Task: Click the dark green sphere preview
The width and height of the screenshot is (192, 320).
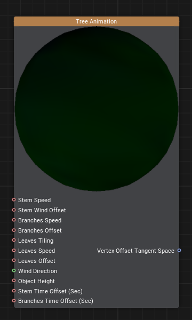Action: point(97,109)
